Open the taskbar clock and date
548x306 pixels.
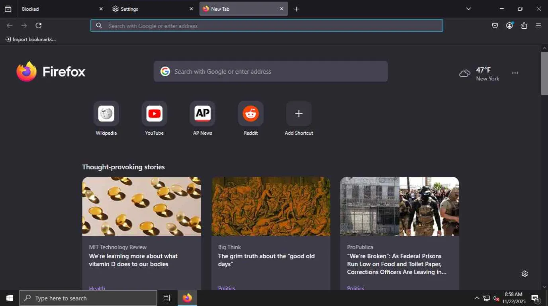tap(514, 298)
